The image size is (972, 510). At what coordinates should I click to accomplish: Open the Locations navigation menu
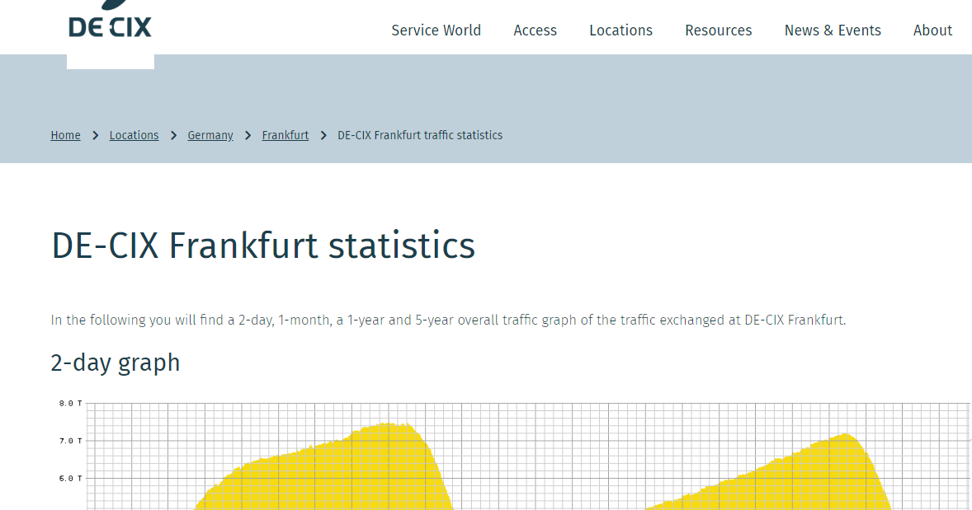coord(620,30)
